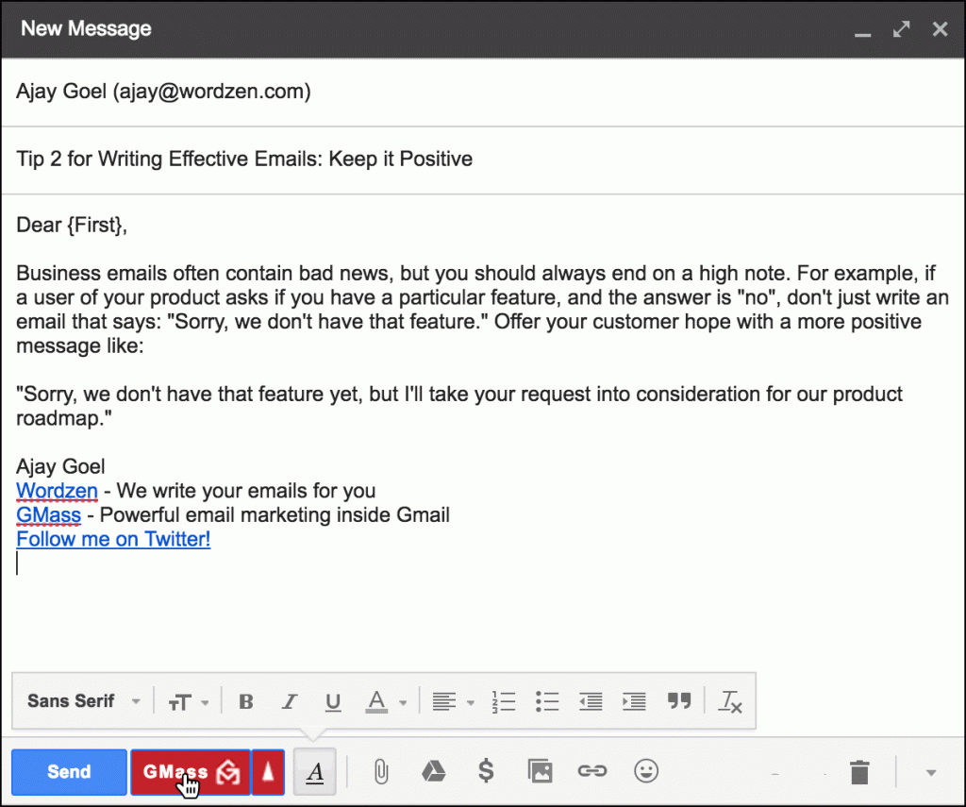Toggle the formatting options button

(x=315, y=772)
